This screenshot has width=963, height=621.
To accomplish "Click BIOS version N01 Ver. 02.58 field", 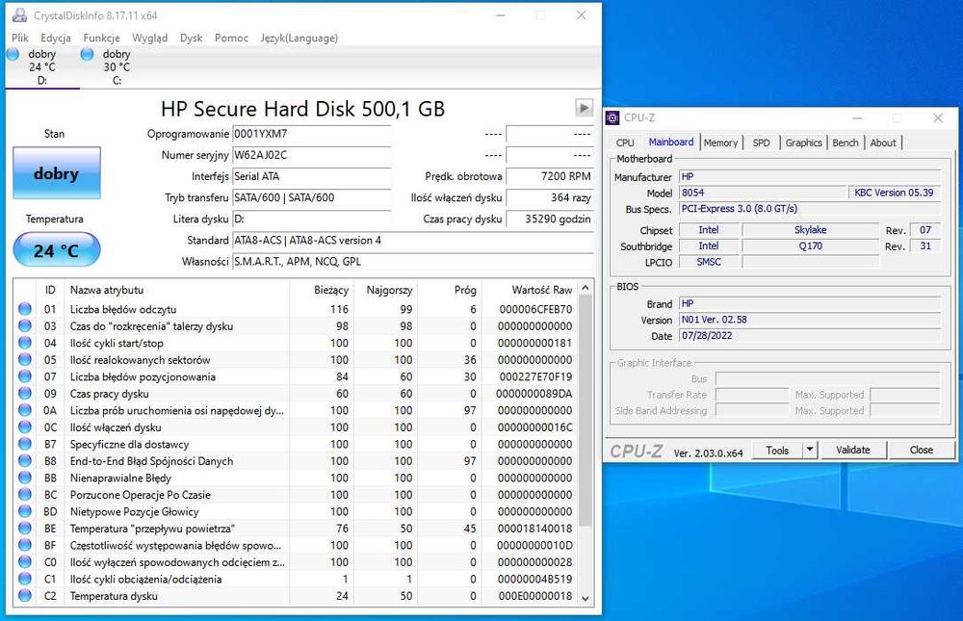I will tap(810, 320).
